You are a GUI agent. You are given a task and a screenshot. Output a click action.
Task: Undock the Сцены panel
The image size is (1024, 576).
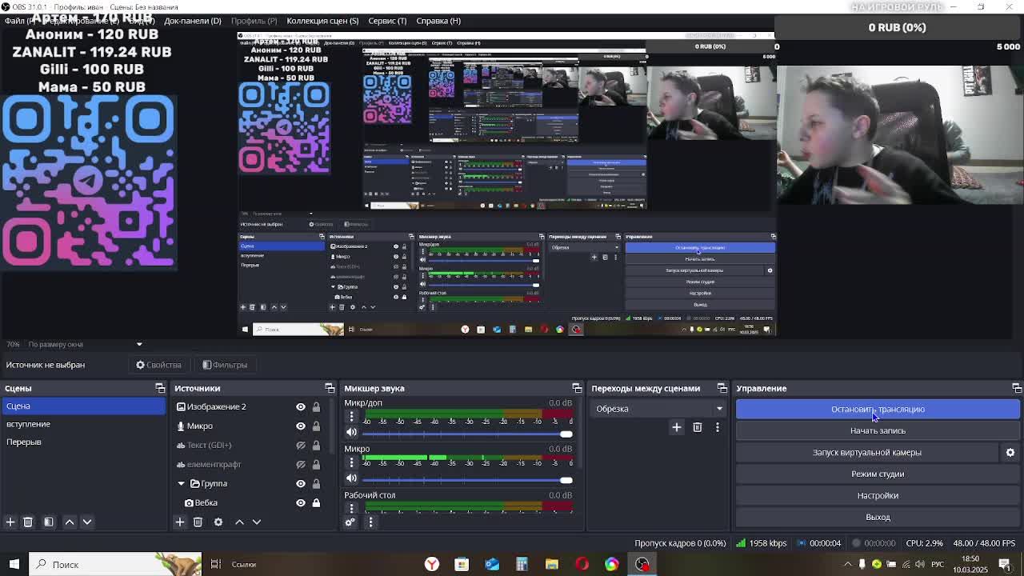160,388
